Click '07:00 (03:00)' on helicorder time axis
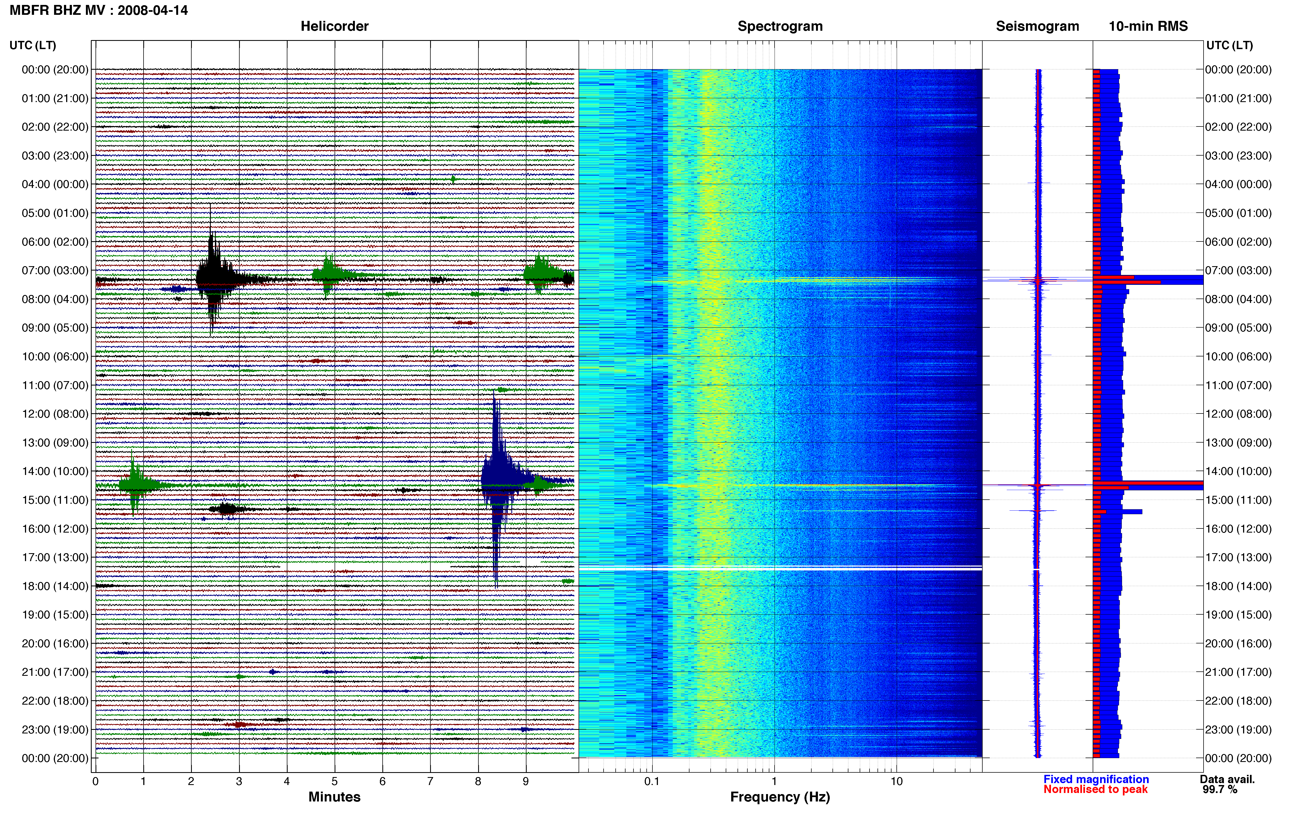1301x813 pixels. tap(55, 271)
